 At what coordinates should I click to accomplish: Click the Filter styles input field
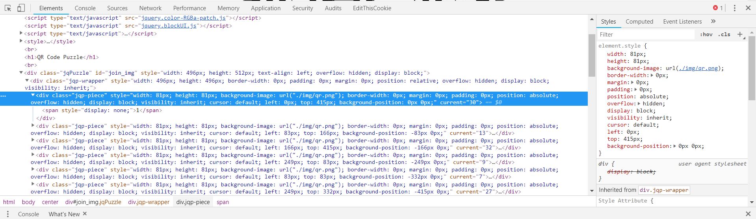click(646, 35)
